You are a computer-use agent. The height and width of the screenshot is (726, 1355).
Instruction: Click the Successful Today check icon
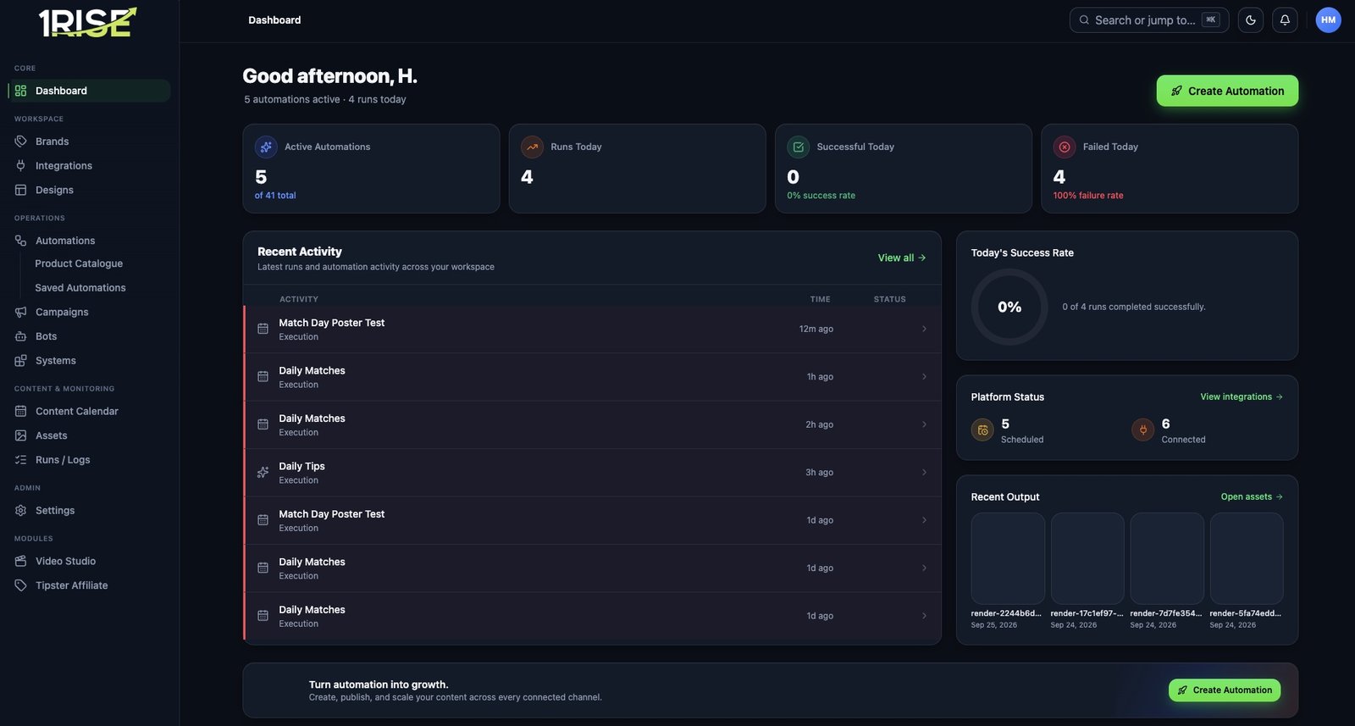point(798,147)
